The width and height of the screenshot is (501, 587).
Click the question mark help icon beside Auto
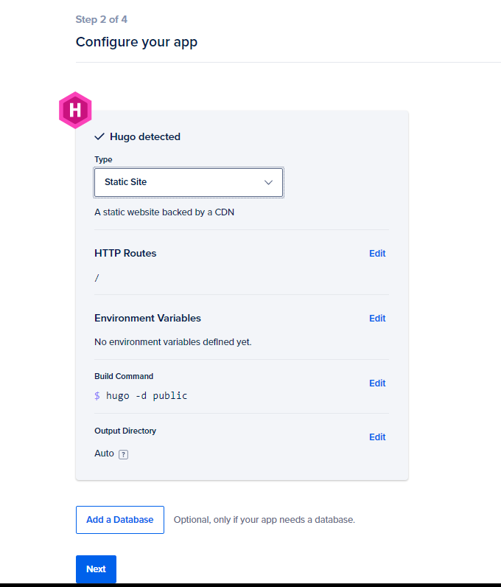pyautogui.click(x=123, y=454)
